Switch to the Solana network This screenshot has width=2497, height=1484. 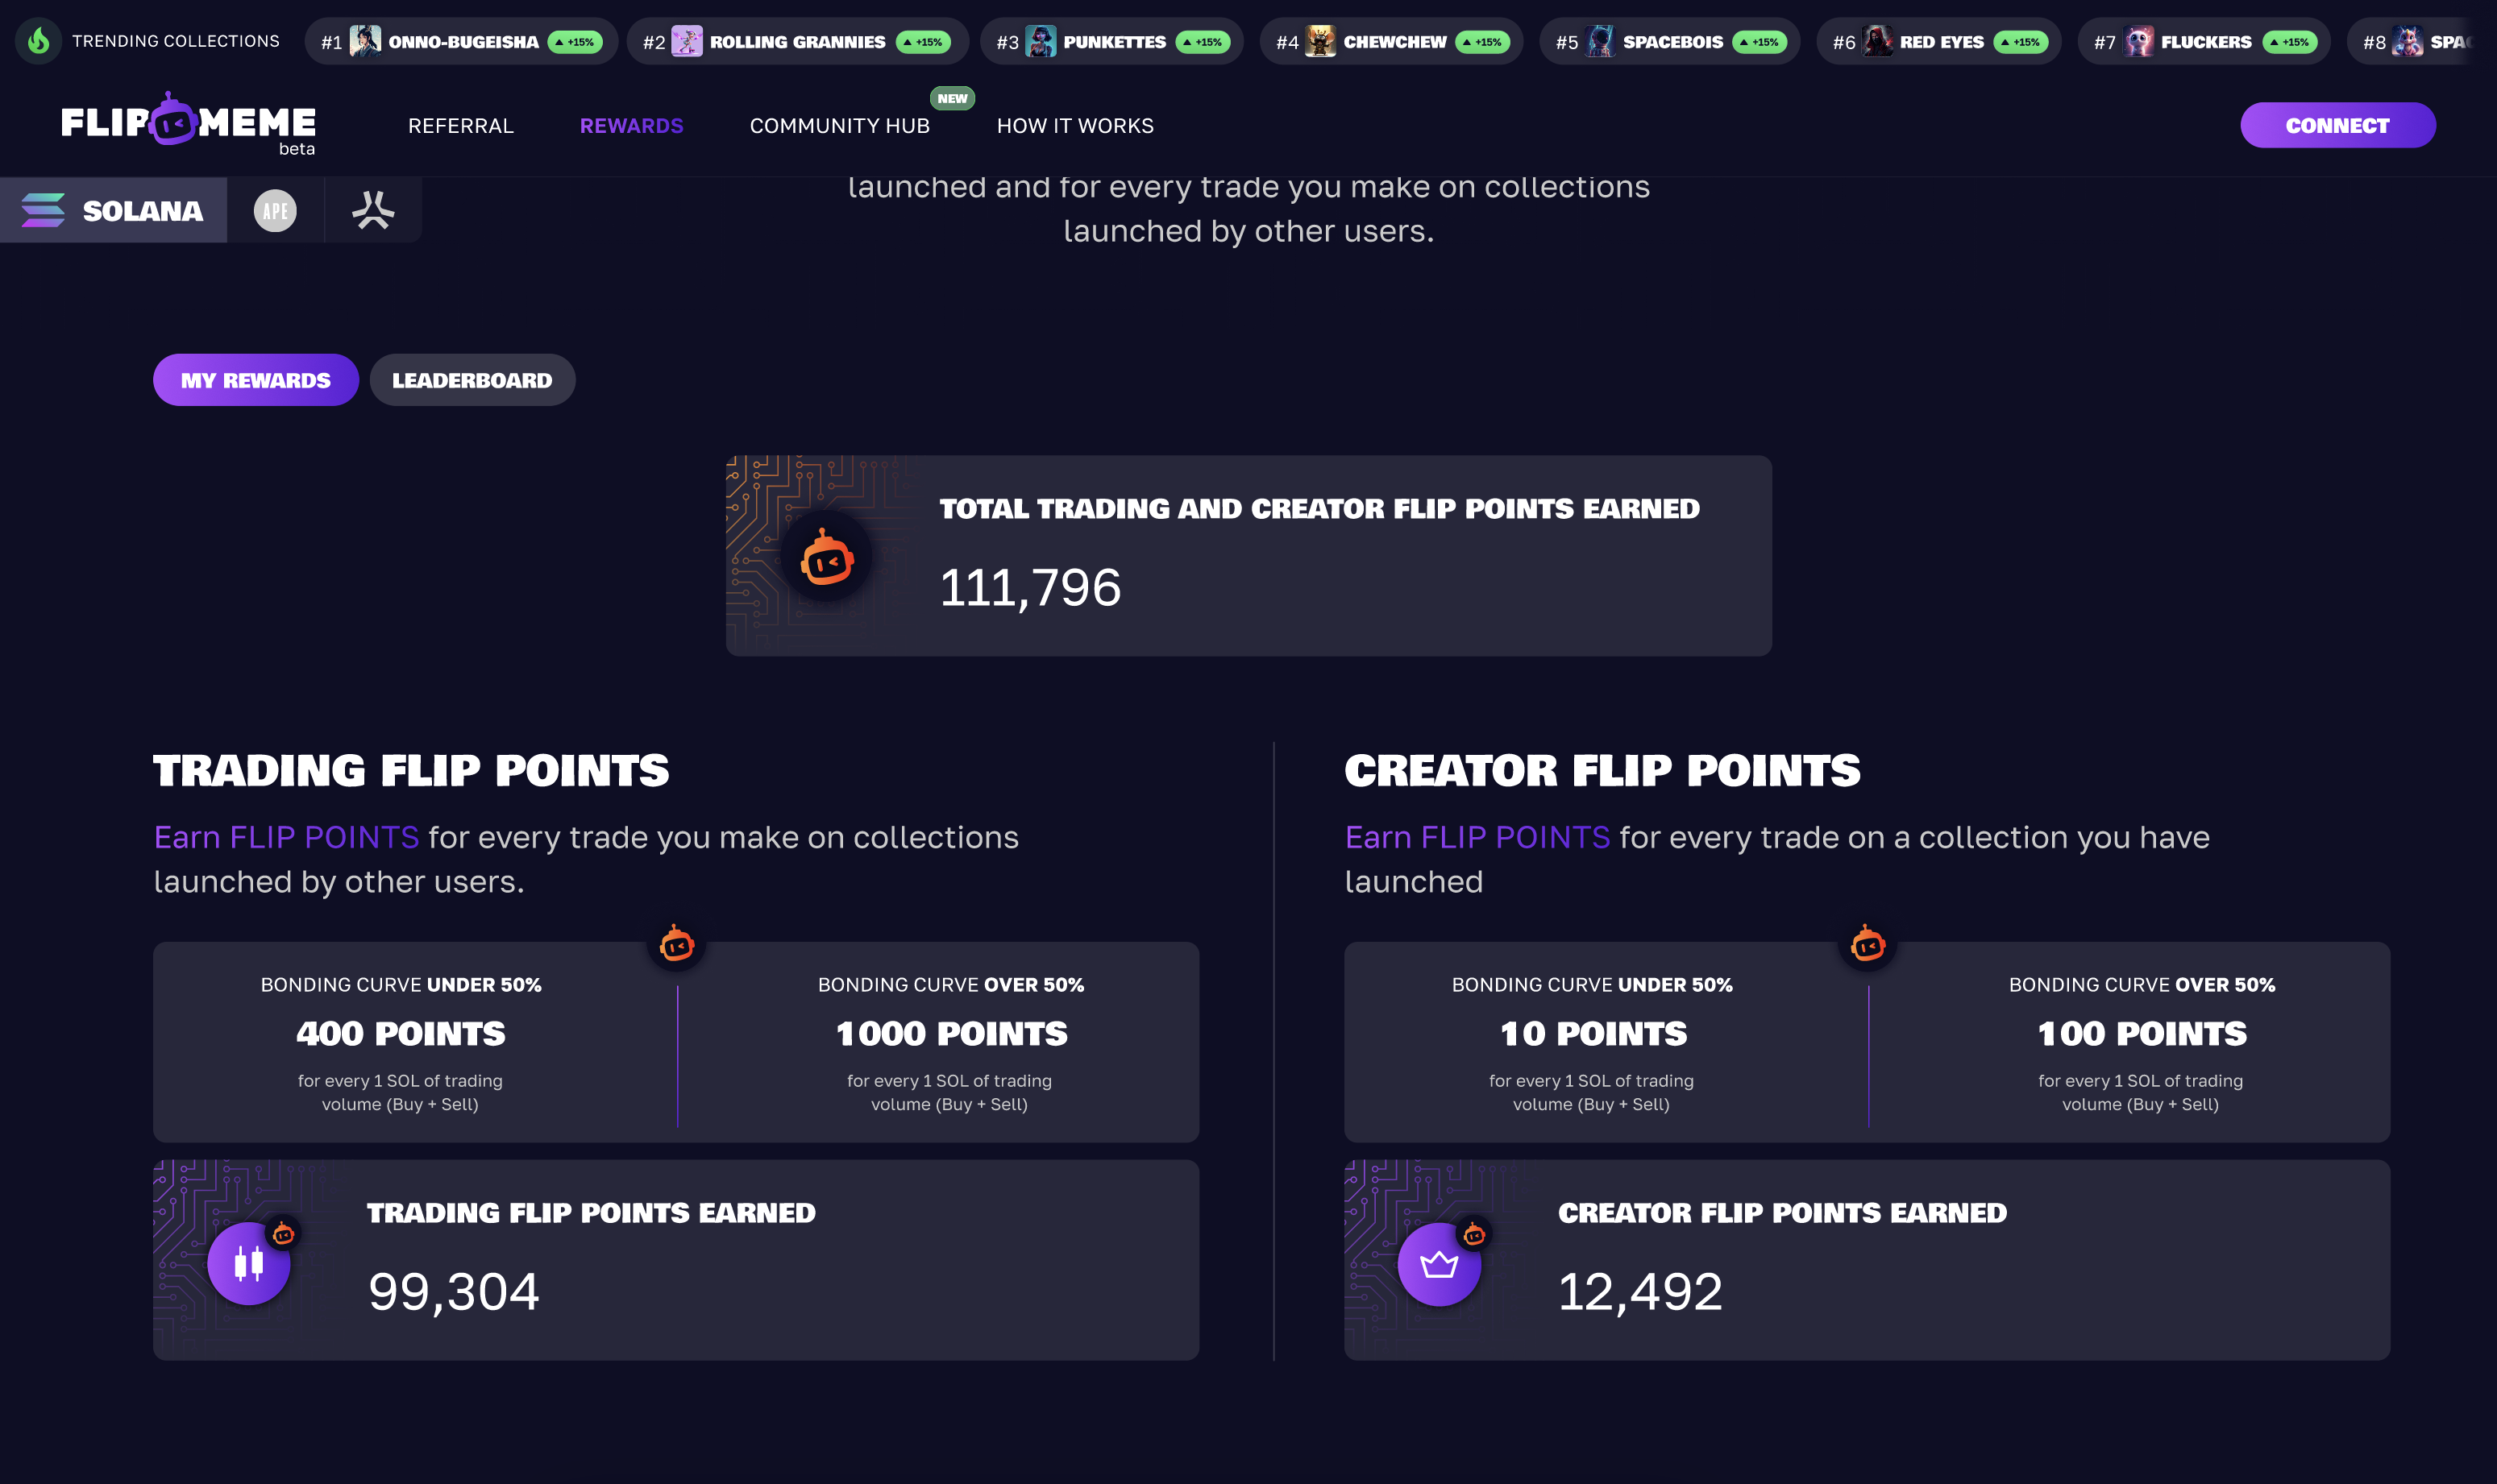pyautogui.click(x=113, y=210)
